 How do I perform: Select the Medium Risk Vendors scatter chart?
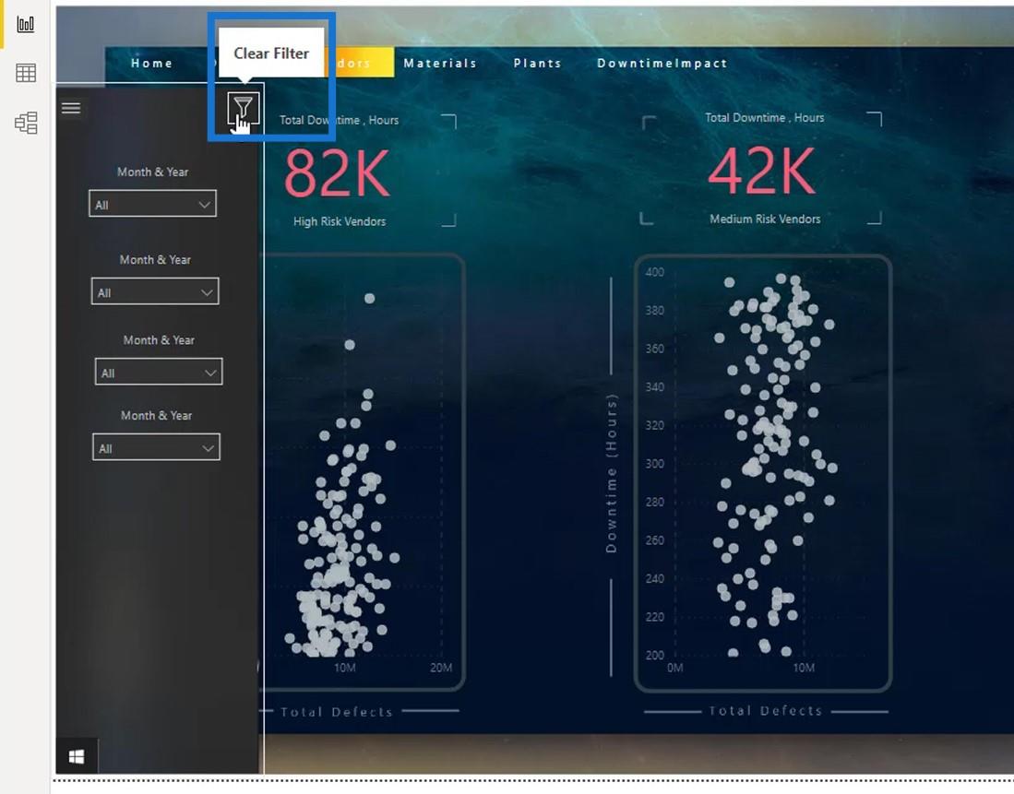point(762,473)
